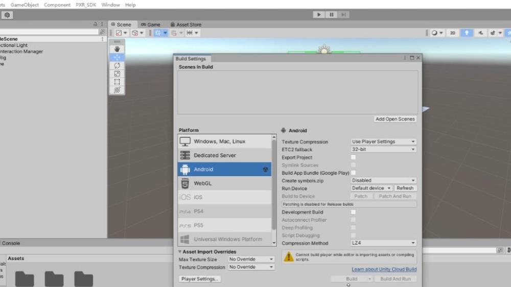Switch to the Asset Store tab

coord(186,25)
